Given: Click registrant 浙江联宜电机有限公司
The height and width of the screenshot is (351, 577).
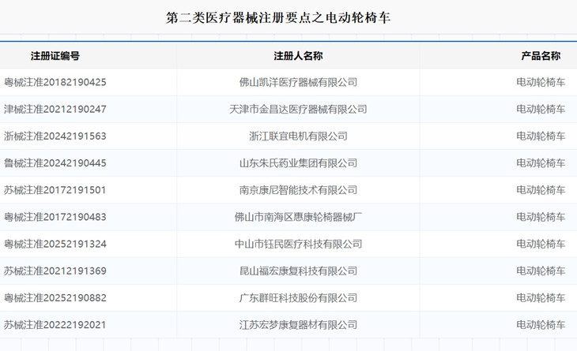Looking at the screenshot, I should 298,136.
